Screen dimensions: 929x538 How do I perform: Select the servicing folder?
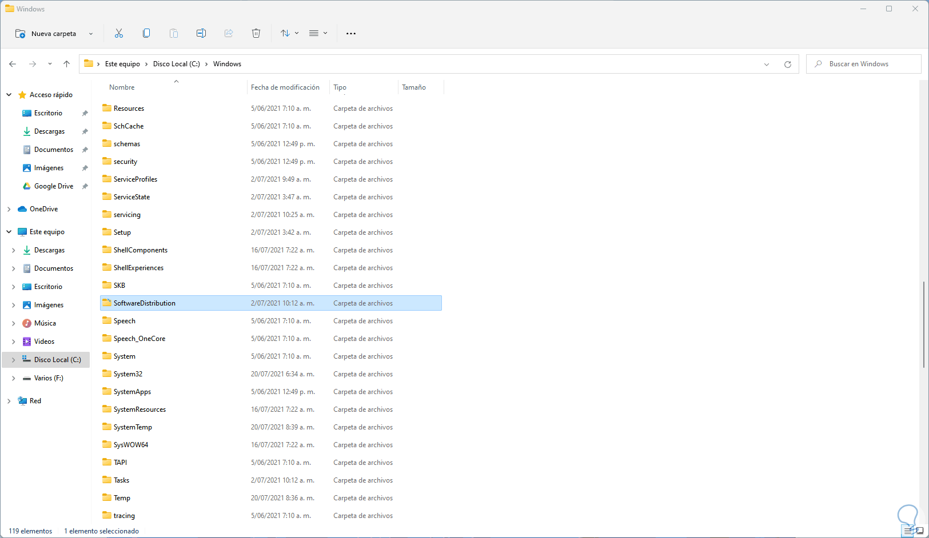[271, 215]
